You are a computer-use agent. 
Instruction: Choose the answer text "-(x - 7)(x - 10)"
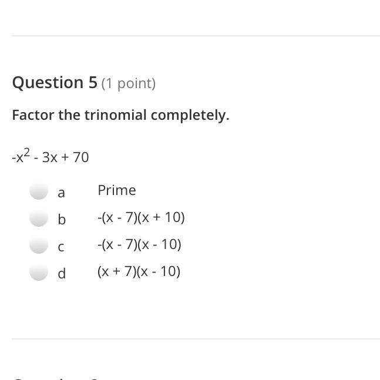(x=139, y=244)
